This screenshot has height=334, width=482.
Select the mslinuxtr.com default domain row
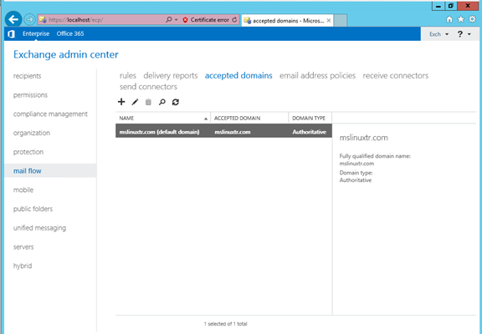tap(223, 132)
